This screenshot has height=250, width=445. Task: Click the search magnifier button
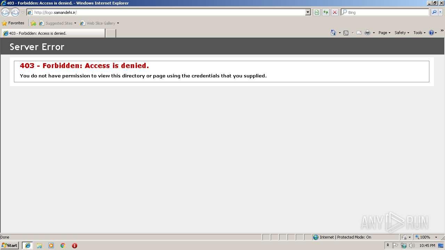click(x=434, y=12)
